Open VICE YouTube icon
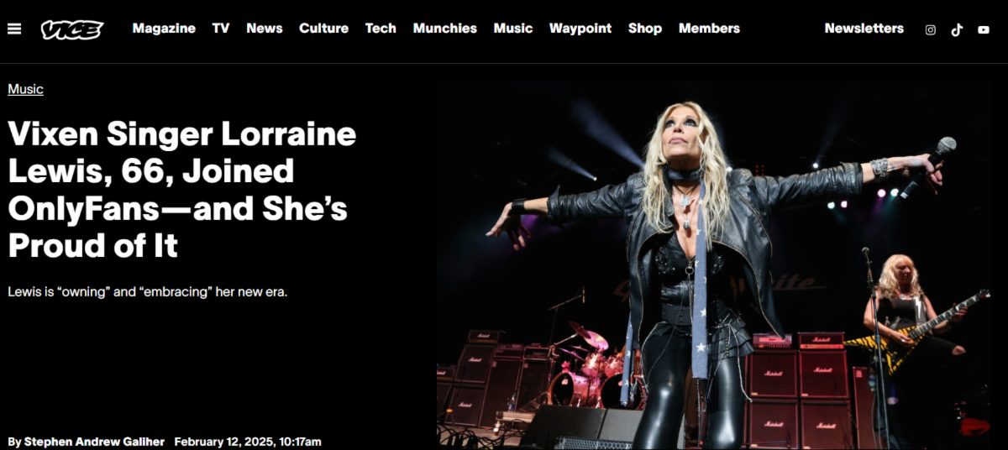The width and height of the screenshot is (1008, 450). click(x=984, y=29)
